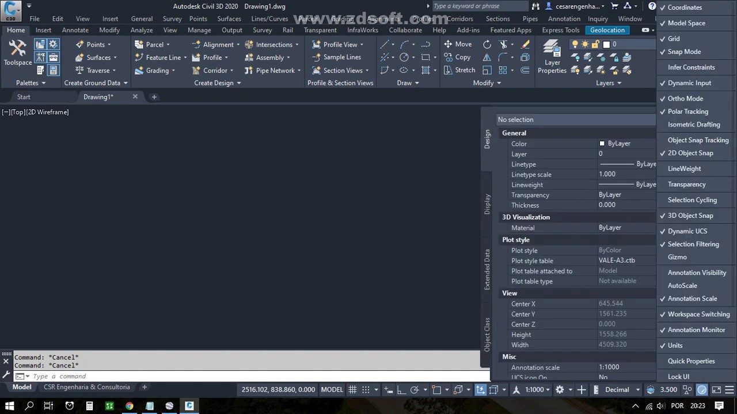
Task: Toggle polar tracking icon in status bar
Action: (415, 389)
